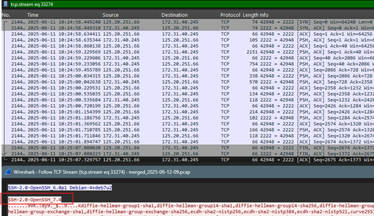Sort by the Protocol column header
This screenshot has height=216, width=374.
tap(230, 15)
